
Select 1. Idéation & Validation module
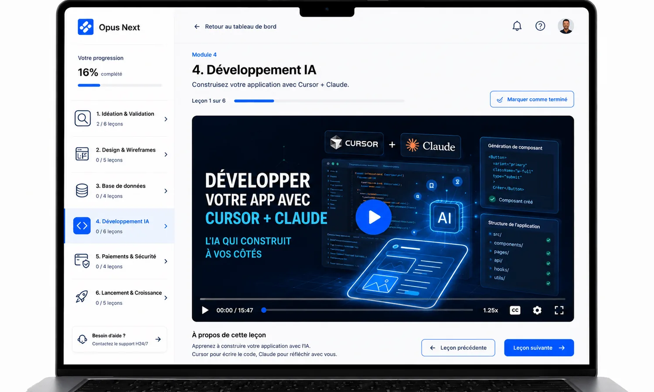coord(119,118)
